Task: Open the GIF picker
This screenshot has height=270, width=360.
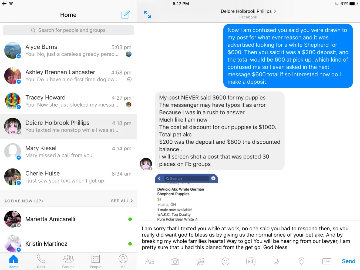Action: 251,261
